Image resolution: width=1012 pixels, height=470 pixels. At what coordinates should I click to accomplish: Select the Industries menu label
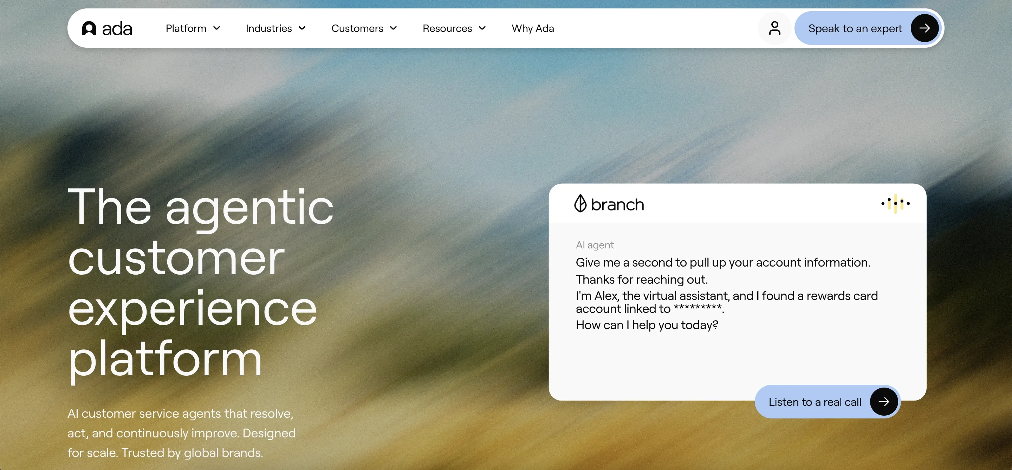point(269,28)
